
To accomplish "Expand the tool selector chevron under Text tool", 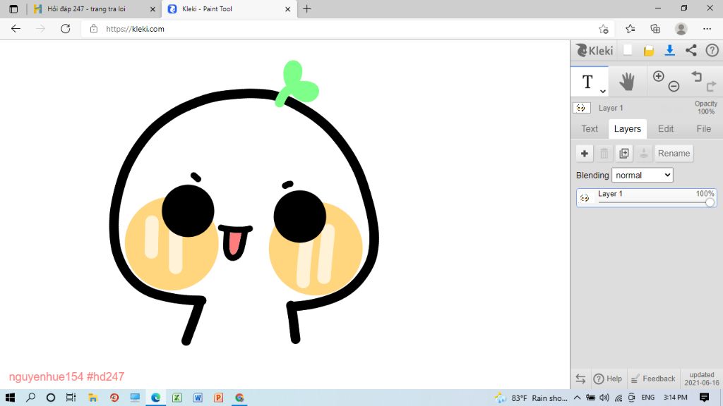I will [x=603, y=91].
